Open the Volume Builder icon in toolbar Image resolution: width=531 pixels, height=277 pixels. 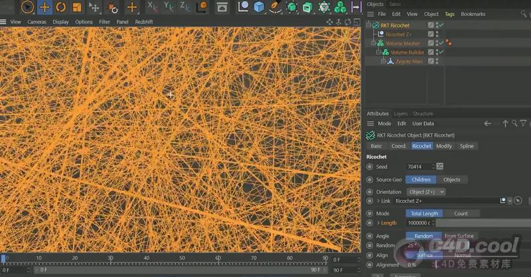click(340, 7)
